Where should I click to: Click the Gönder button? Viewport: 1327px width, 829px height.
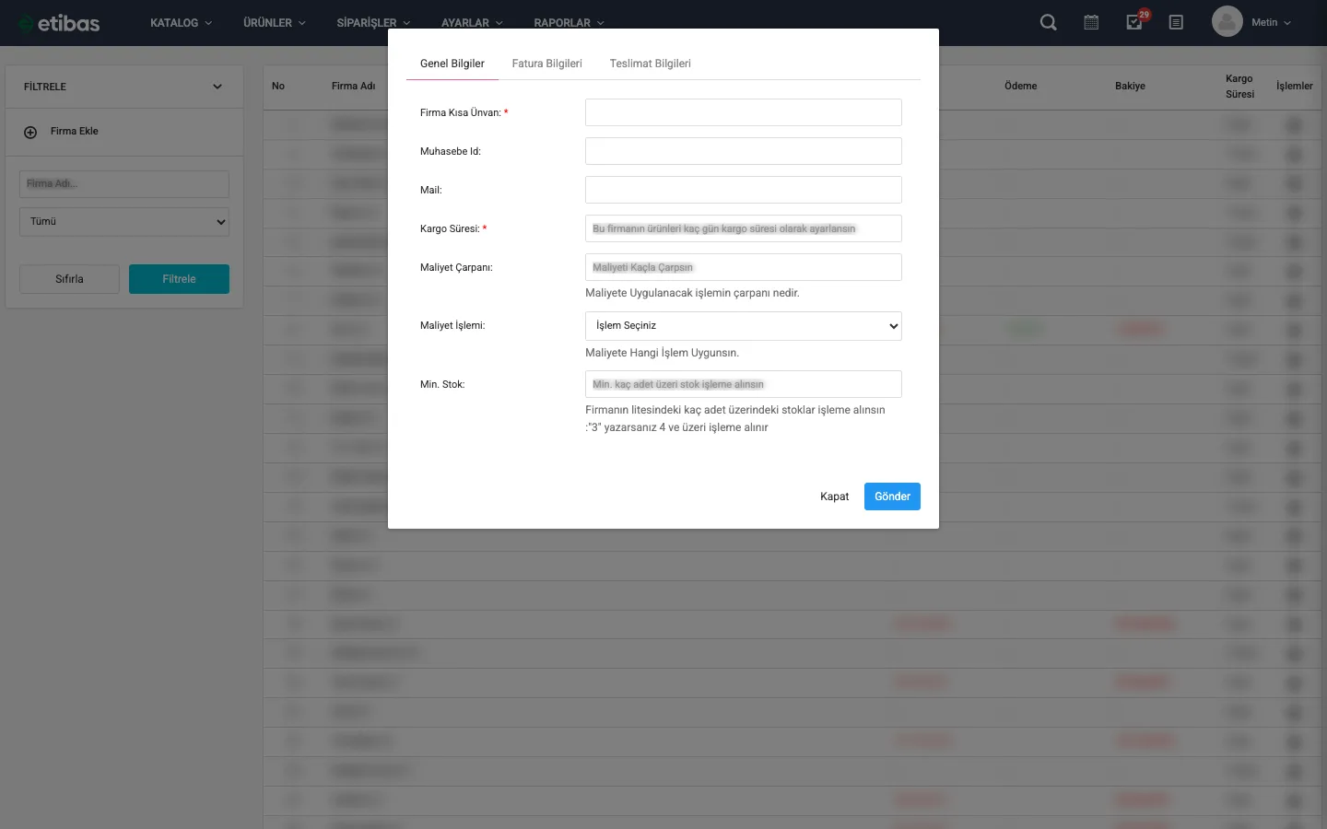point(891,496)
